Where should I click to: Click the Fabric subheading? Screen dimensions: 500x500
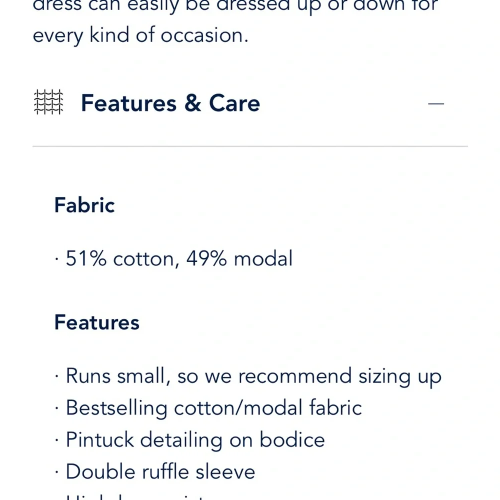(84, 205)
